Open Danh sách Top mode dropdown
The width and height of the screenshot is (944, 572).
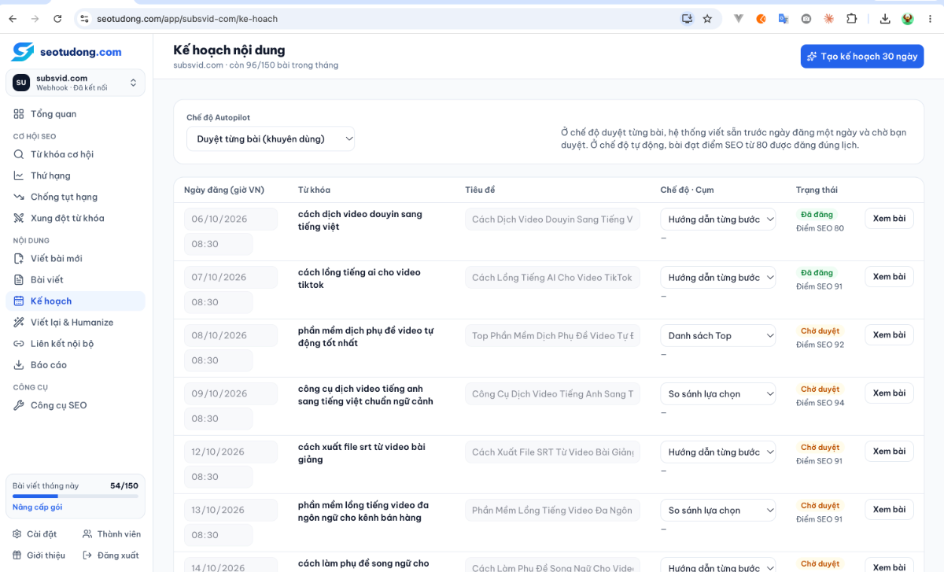click(x=718, y=336)
